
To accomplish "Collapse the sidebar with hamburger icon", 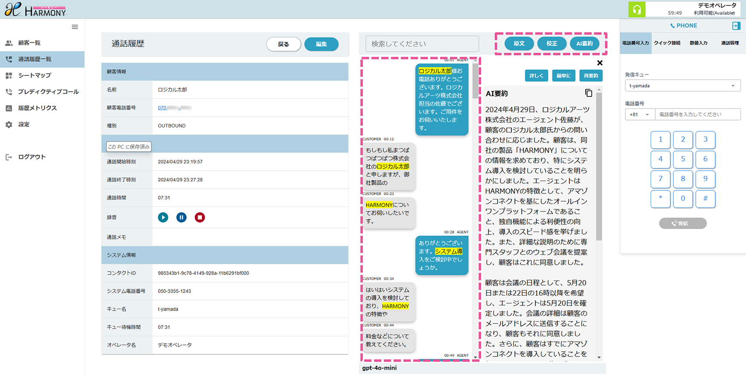I will click(x=75, y=27).
